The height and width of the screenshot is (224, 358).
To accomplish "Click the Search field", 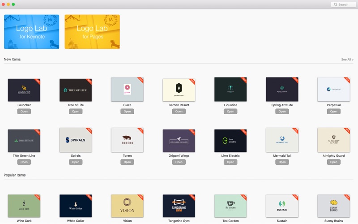I will (343, 4).
